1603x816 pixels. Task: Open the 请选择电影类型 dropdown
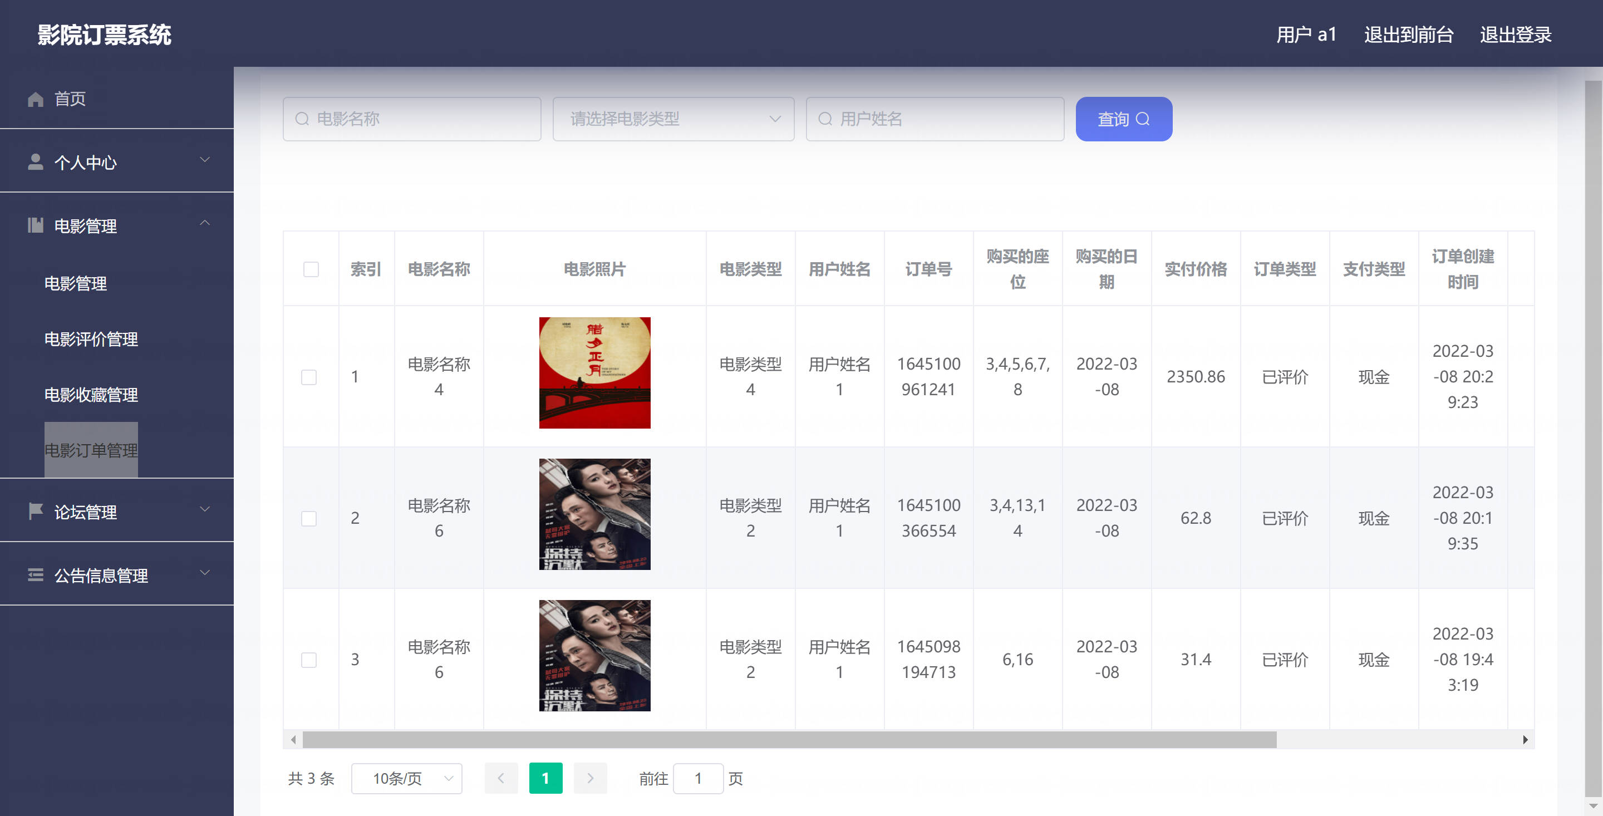[x=673, y=119]
